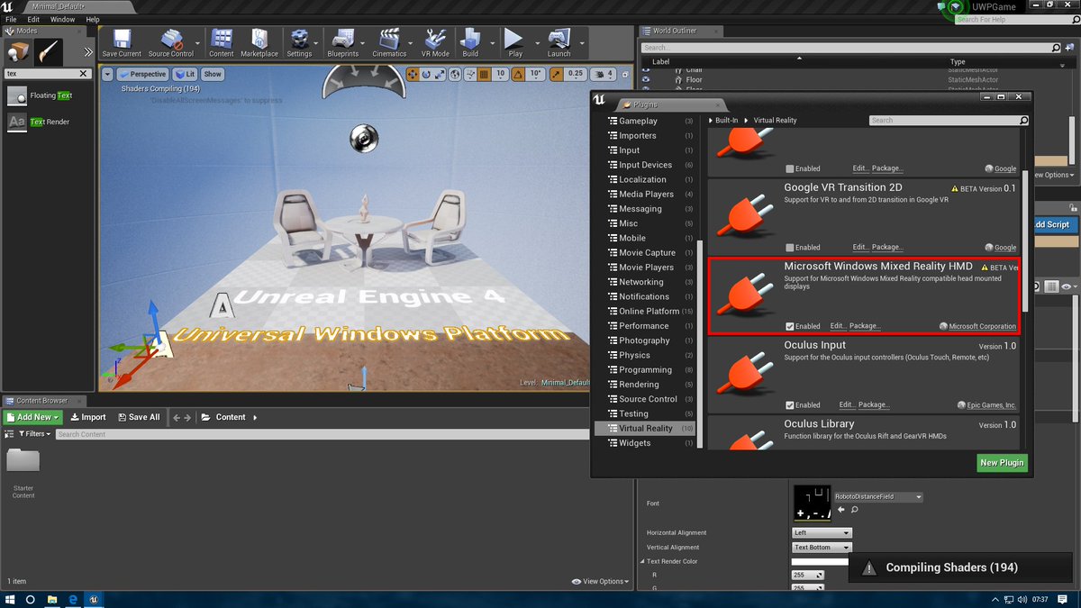Open the Edit menu
1081x608 pixels.
pos(33,19)
